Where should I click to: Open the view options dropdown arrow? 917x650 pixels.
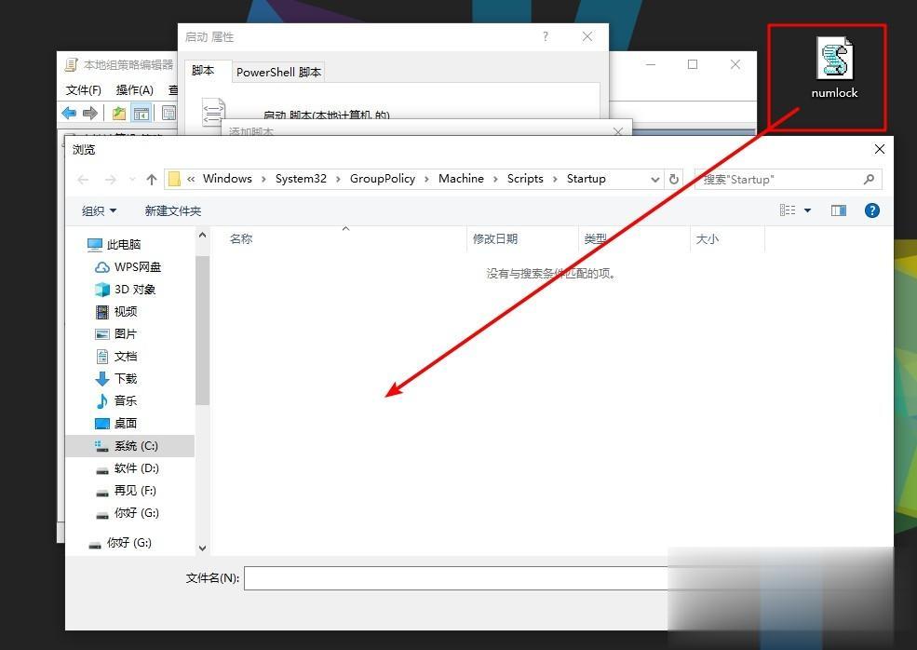tap(808, 210)
